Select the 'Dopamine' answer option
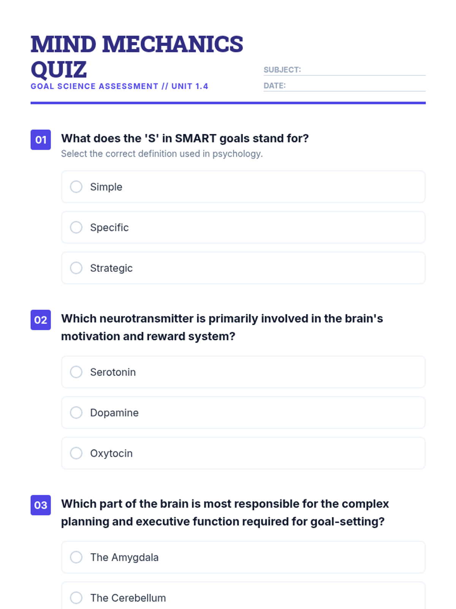Image resolution: width=456 pixels, height=609 pixels. pos(76,413)
